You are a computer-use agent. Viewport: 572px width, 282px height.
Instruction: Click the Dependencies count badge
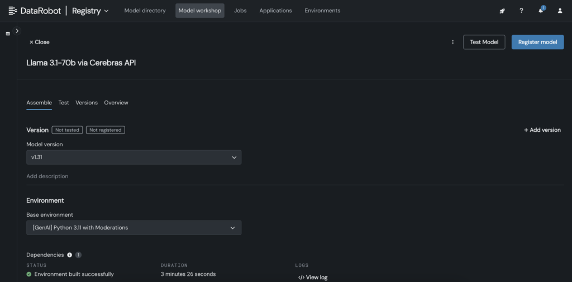pyautogui.click(x=78, y=255)
